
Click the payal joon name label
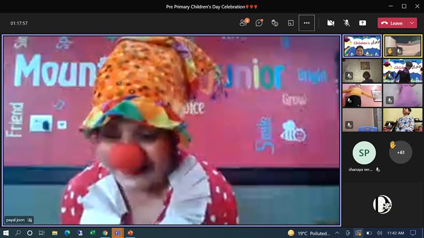[15, 220]
